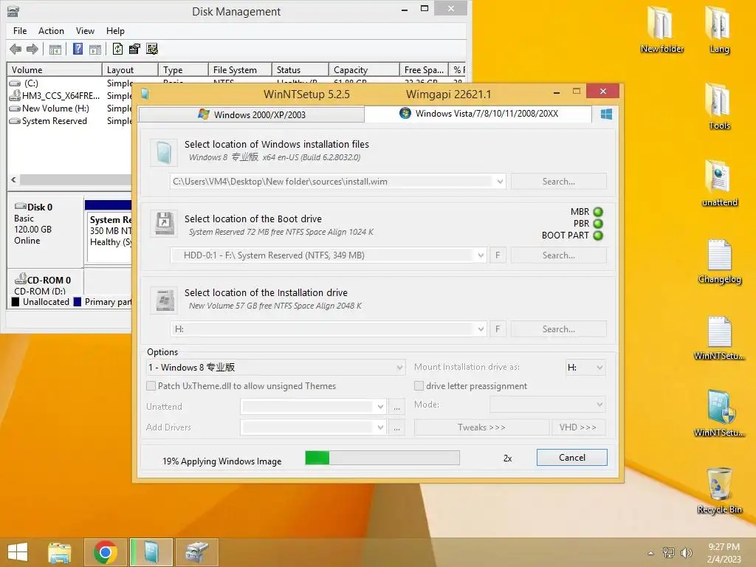Click the F format button for installation drive
Screen dimensions: 756x567
pos(498,329)
